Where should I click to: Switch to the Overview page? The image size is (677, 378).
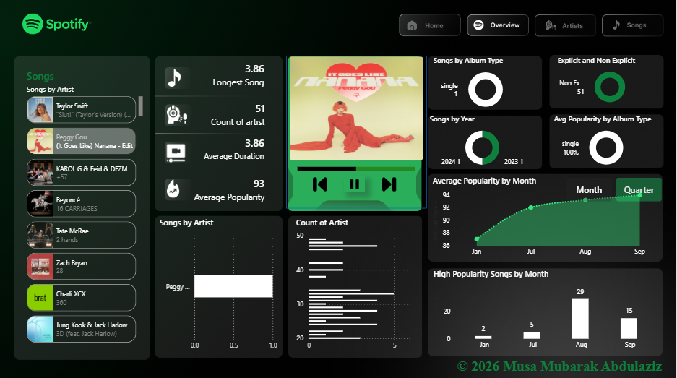(x=497, y=25)
